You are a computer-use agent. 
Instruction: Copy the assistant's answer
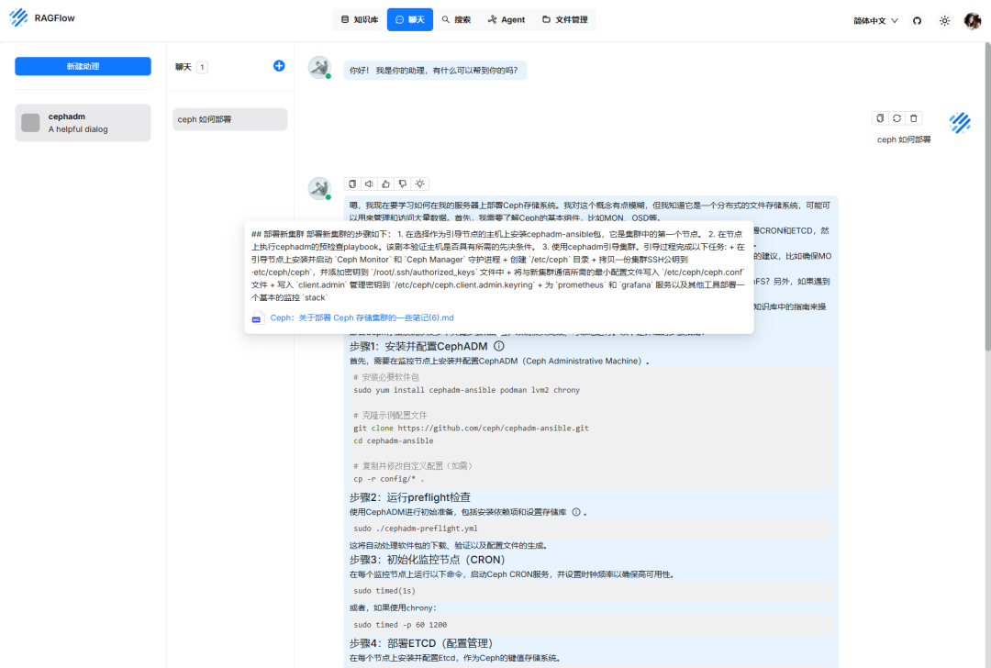352,184
